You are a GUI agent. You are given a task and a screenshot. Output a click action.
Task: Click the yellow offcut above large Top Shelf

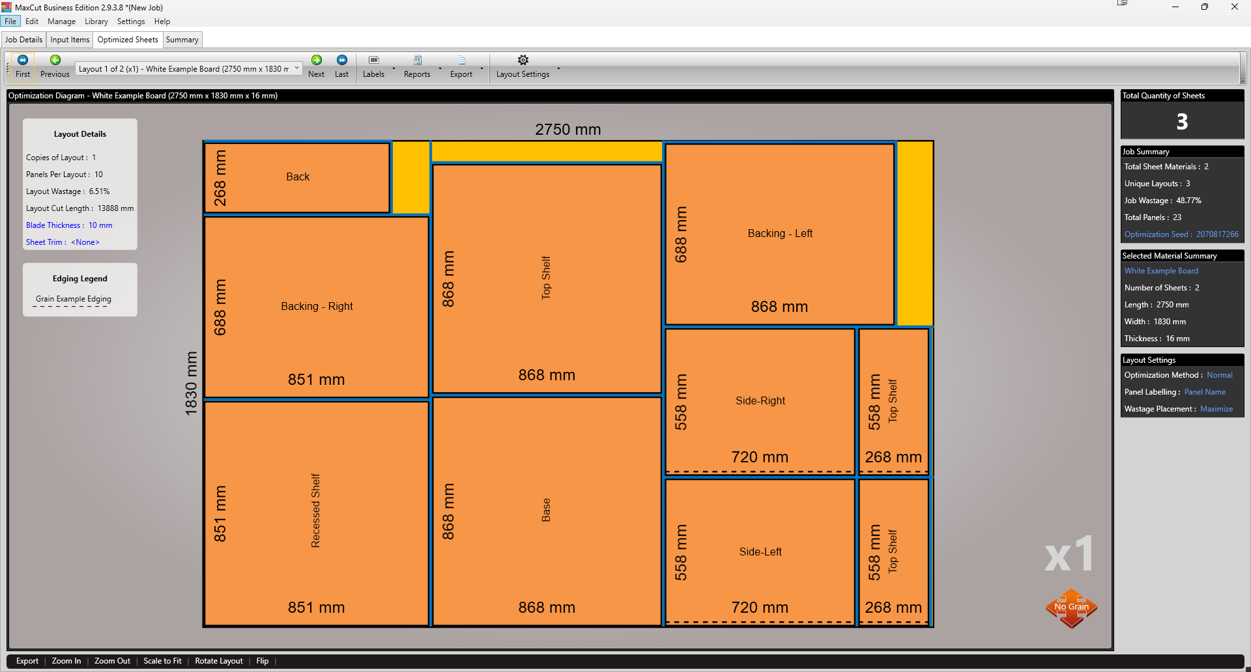pos(547,152)
